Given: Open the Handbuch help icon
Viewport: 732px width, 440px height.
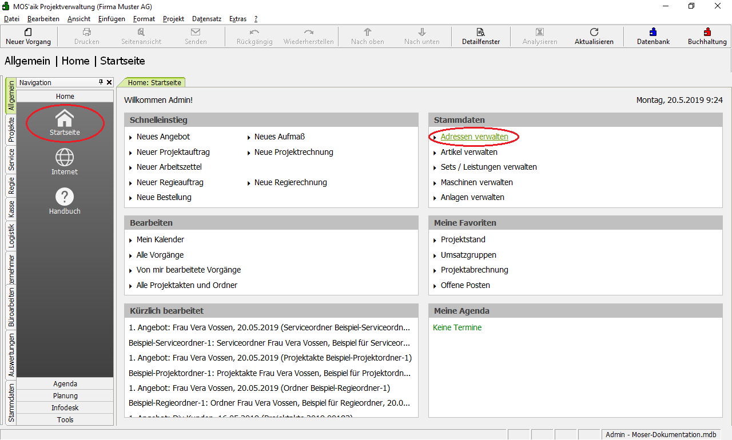Looking at the screenshot, I should (x=65, y=197).
